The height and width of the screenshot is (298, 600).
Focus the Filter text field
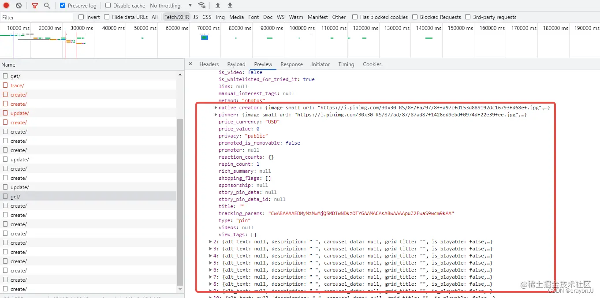[37, 17]
